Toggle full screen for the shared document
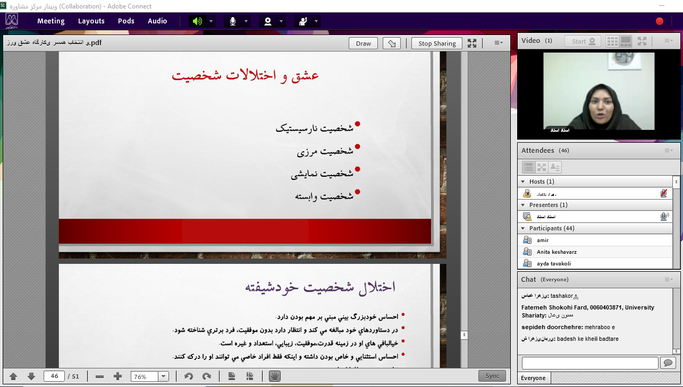The image size is (683, 387). [472, 44]
